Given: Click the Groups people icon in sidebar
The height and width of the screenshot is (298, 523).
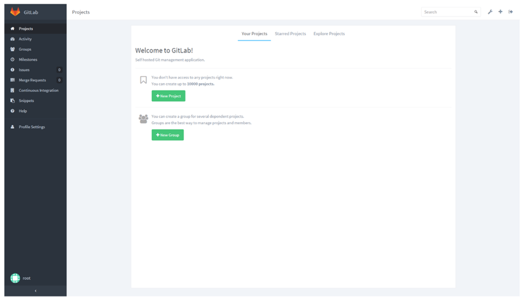Looking at the screenshot, I should [x=12, y=49].
